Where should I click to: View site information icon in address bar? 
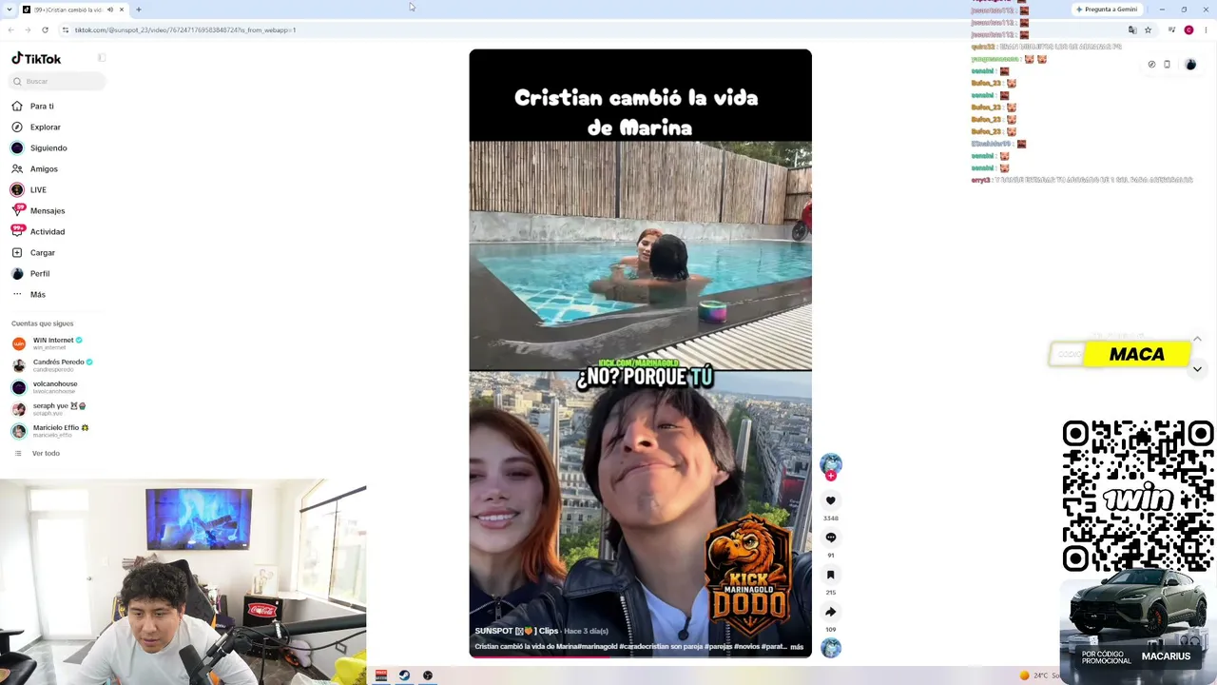coord(65,29)
